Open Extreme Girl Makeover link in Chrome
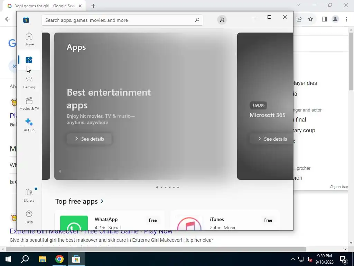This screenshot has width=354, height=266. [91, 231]
